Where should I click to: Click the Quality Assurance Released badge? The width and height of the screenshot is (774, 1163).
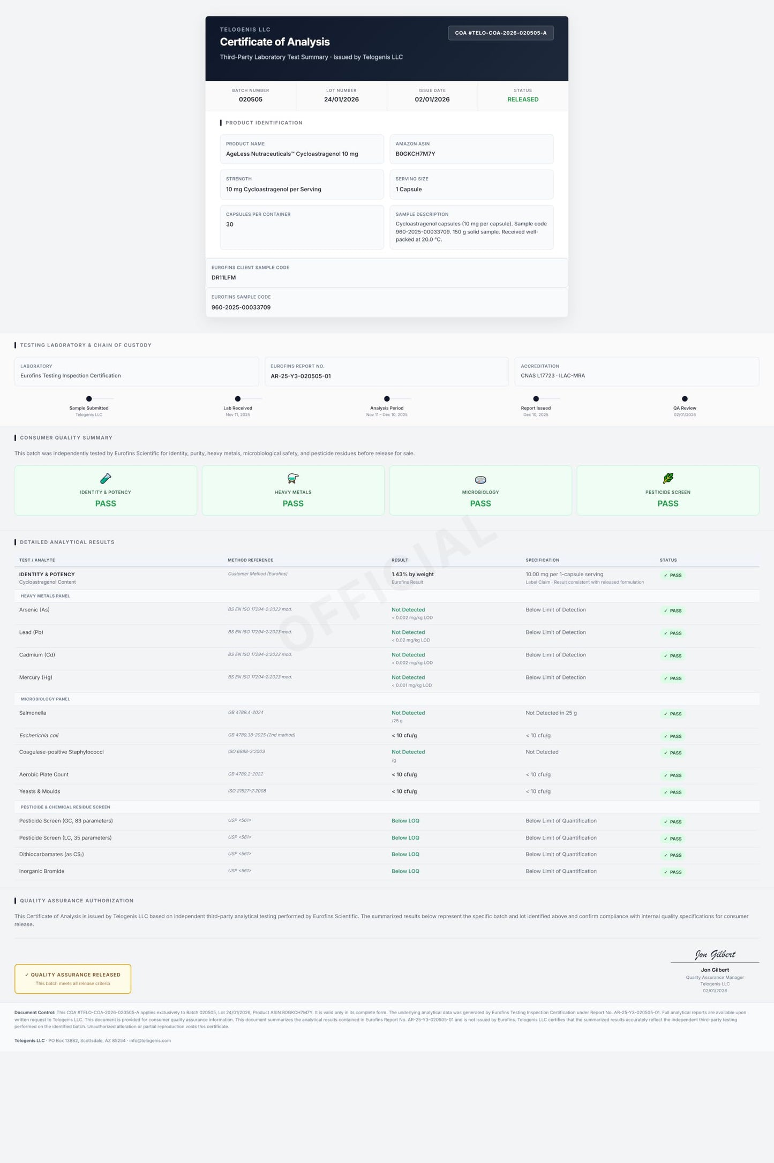coord(73,979)
